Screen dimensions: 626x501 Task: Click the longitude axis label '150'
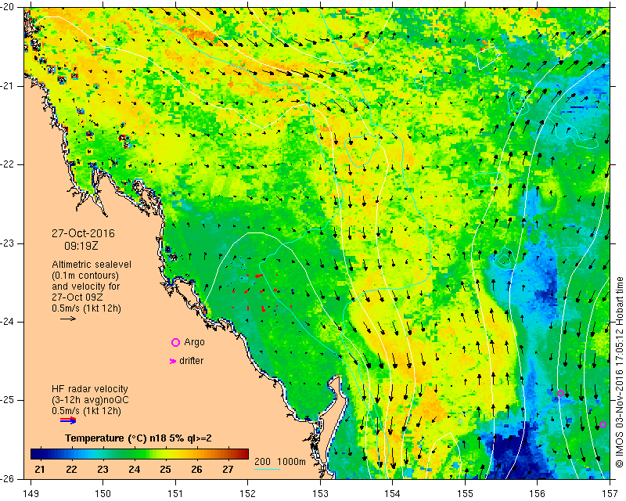click(103, 494)
